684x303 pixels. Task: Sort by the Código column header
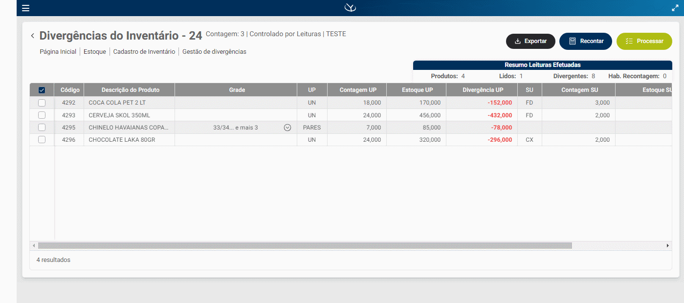point(68,90)
